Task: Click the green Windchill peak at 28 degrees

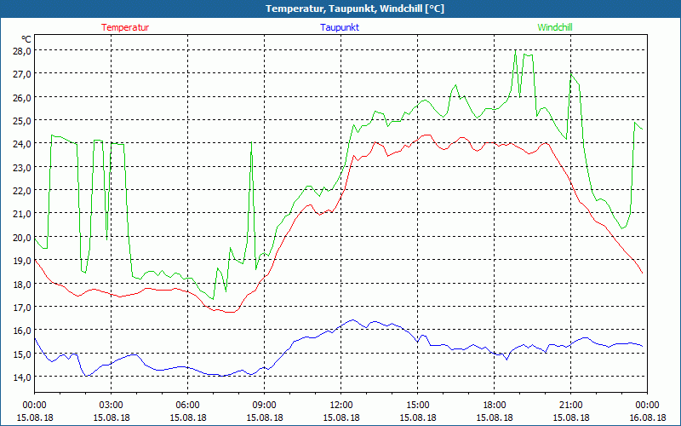Action: coord(516,50)
